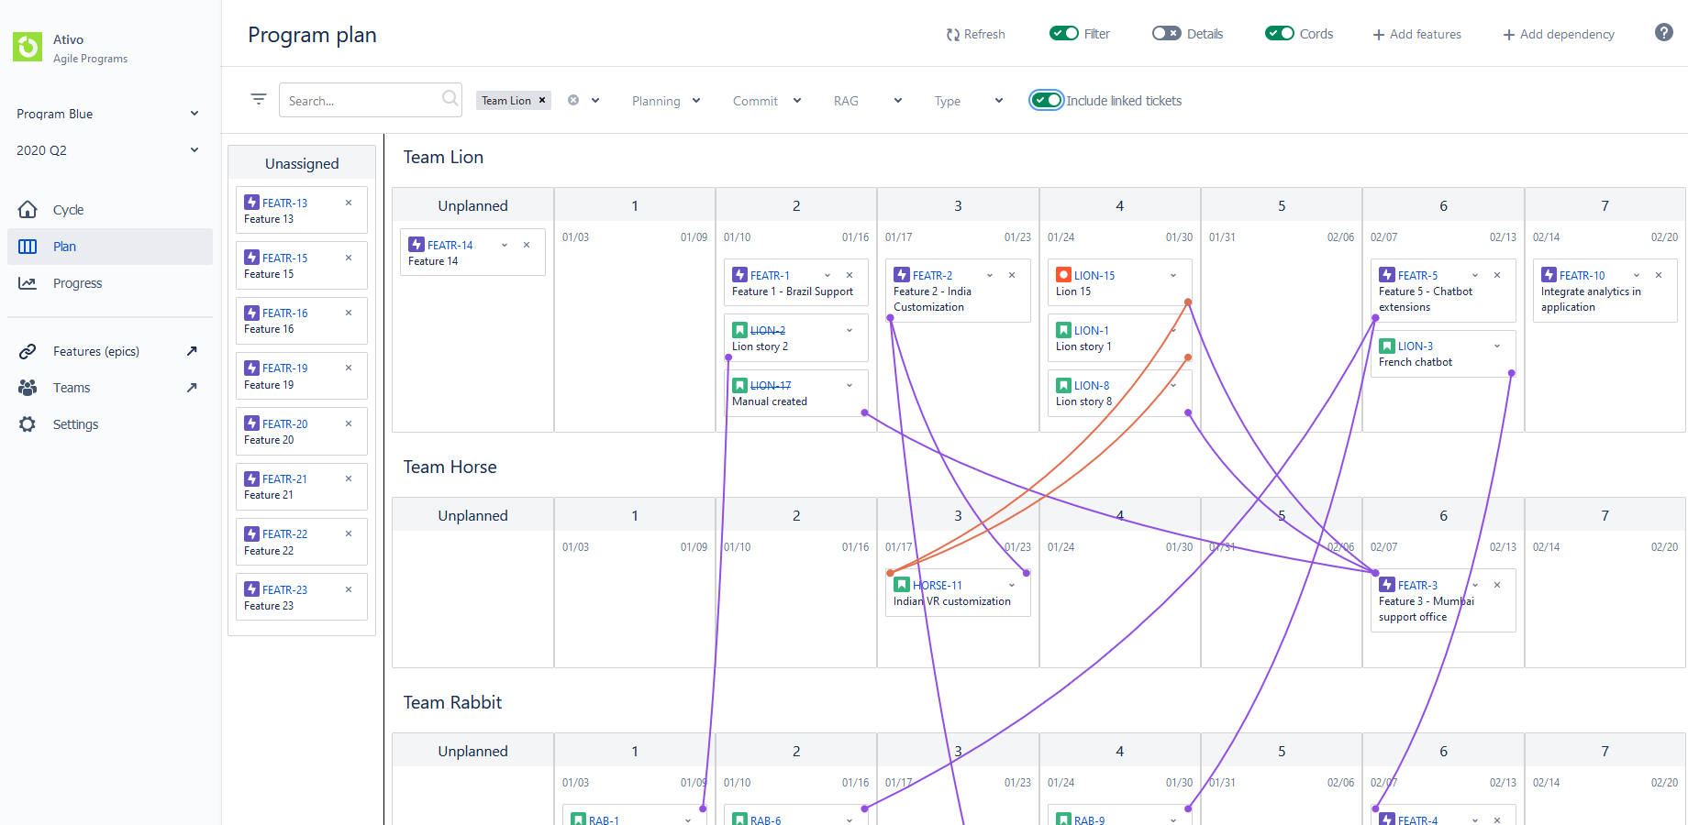Expand the Commit filter dropdown
The height and width of the screenshot is (825, 1688).
(766, 100)
